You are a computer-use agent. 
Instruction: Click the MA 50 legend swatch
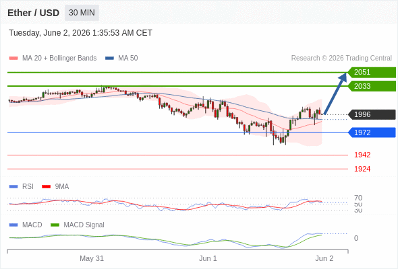(x=109, y=59)
